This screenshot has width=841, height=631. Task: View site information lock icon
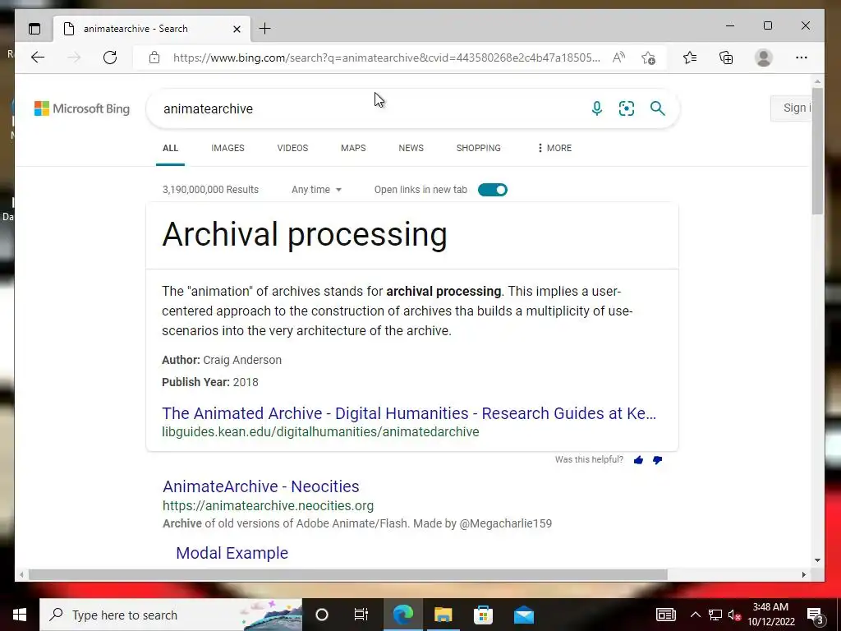tap(154, 58)
